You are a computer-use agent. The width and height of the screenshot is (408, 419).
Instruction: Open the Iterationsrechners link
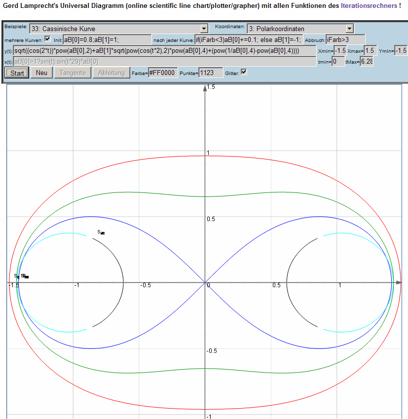click(369, 5)
